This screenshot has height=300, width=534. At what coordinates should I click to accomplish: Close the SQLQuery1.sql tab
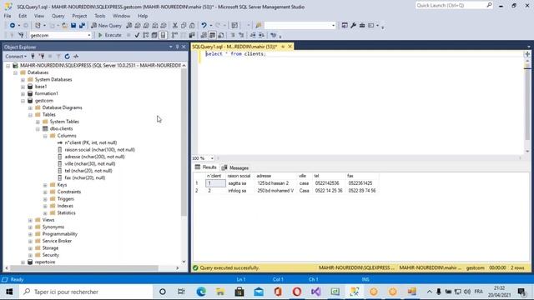290,47
